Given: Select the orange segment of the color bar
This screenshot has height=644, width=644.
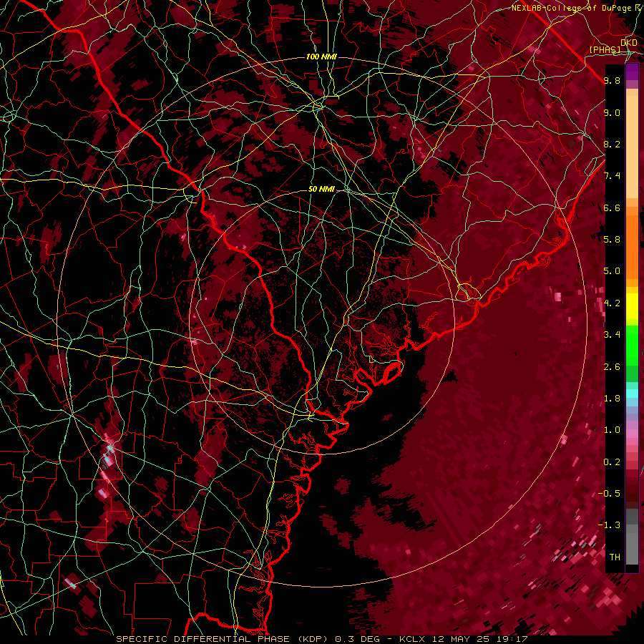Looking at the screenshot, I should (x=632, y=243).
